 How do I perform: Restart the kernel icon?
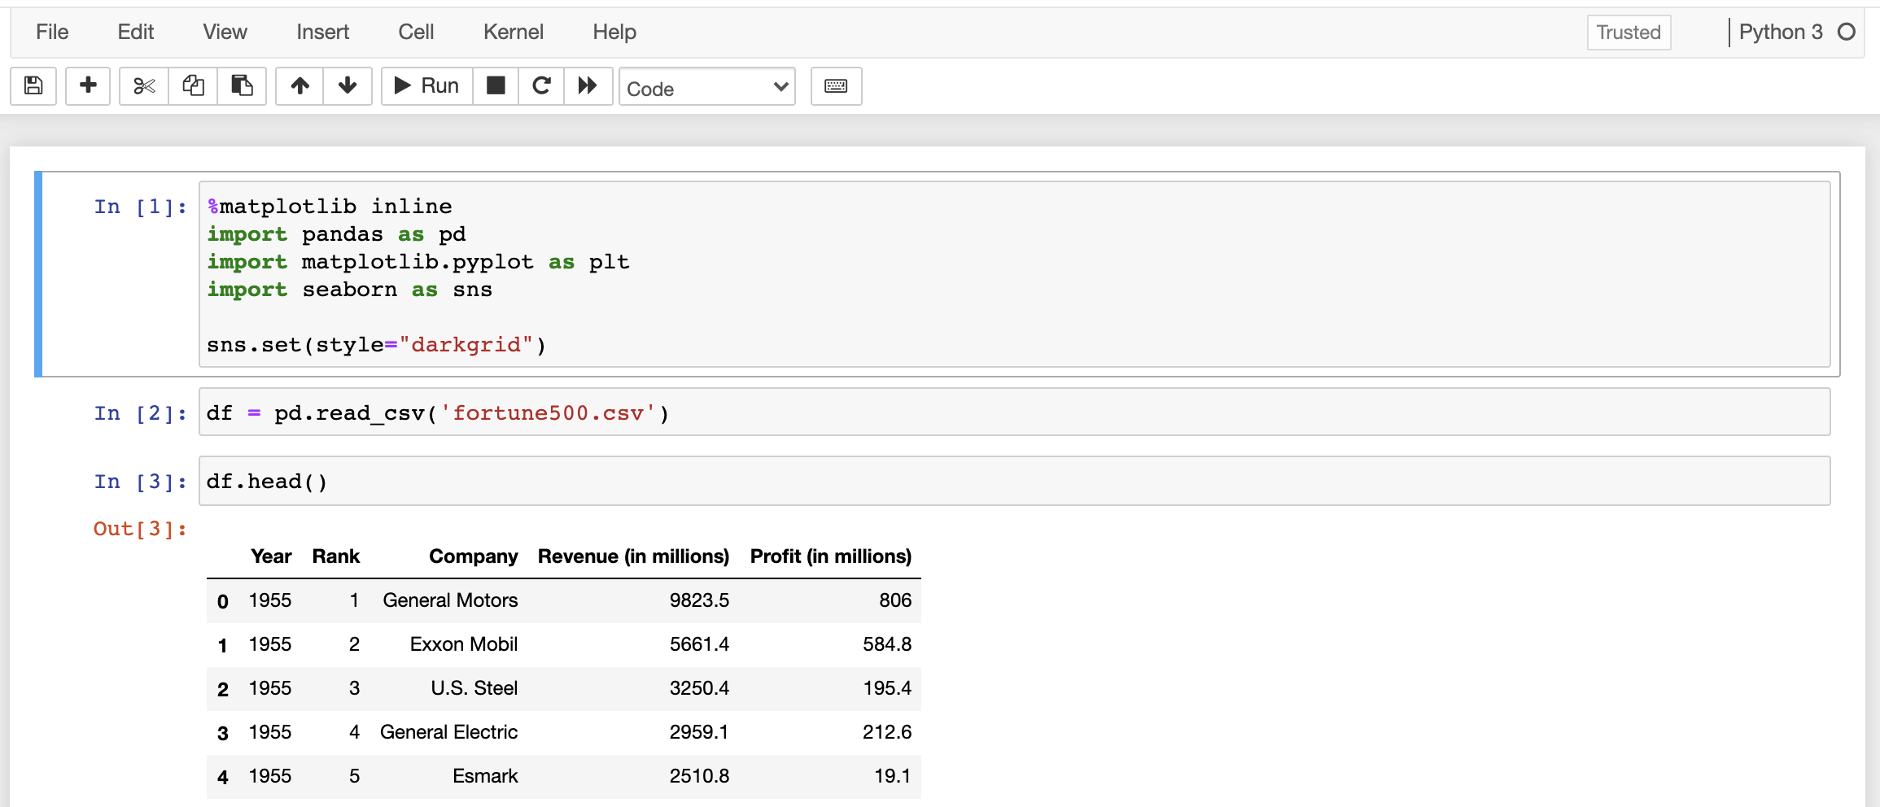coord(541,85)
